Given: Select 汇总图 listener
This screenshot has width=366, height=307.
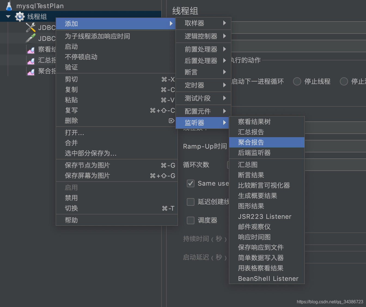Looking at the screenshot, I should pos(267,165).
